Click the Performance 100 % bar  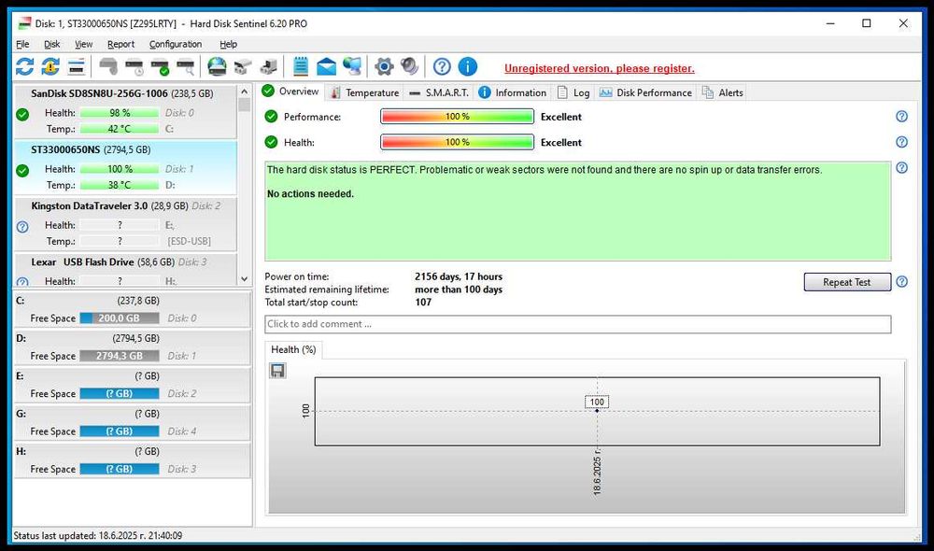[457, 117]
